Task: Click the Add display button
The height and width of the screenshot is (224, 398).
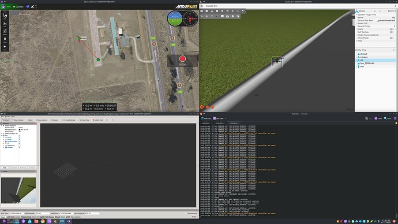Action: [4, 167]
